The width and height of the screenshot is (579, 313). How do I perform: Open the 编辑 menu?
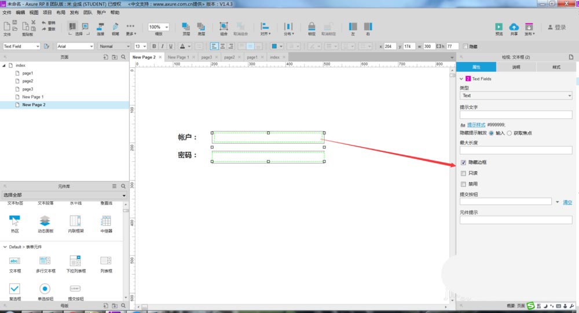tap(20, 13)
